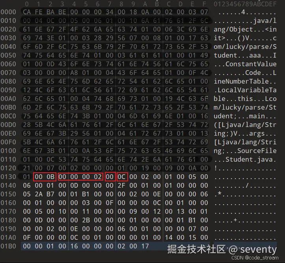Viewport: 285px width, 263px height.
Task: Select decoded text '.LocalVariableTa'
Action: 245,90
